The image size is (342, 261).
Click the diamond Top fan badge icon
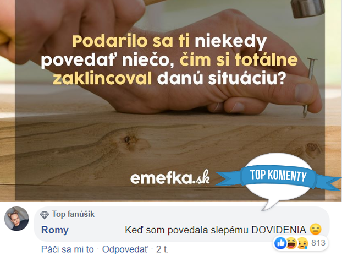(45, 215)
